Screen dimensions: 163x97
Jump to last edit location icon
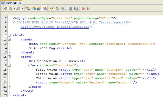point(5,8)
